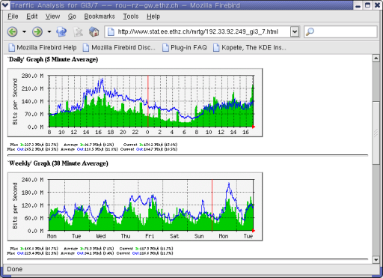The image size is (383, 278).
Task: Click the page icon beside the URL
Action: pos(111,31)
